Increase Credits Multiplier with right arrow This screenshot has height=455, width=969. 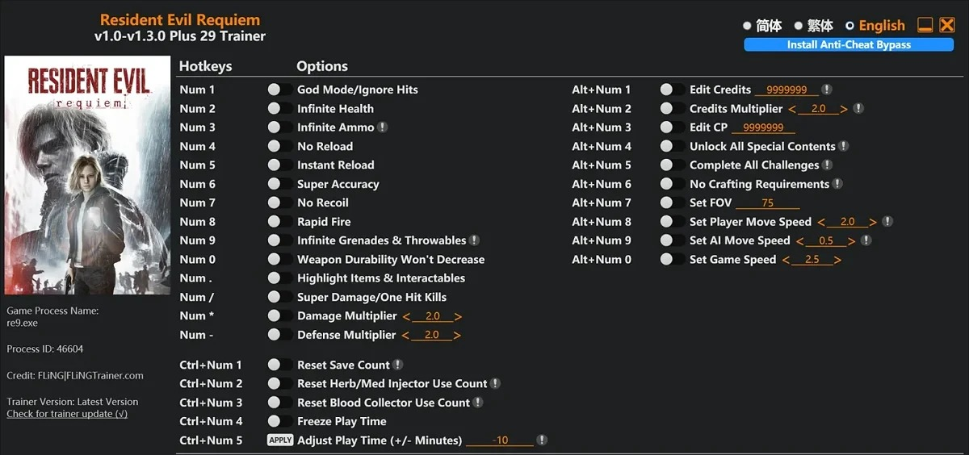[x=844, y=109]
